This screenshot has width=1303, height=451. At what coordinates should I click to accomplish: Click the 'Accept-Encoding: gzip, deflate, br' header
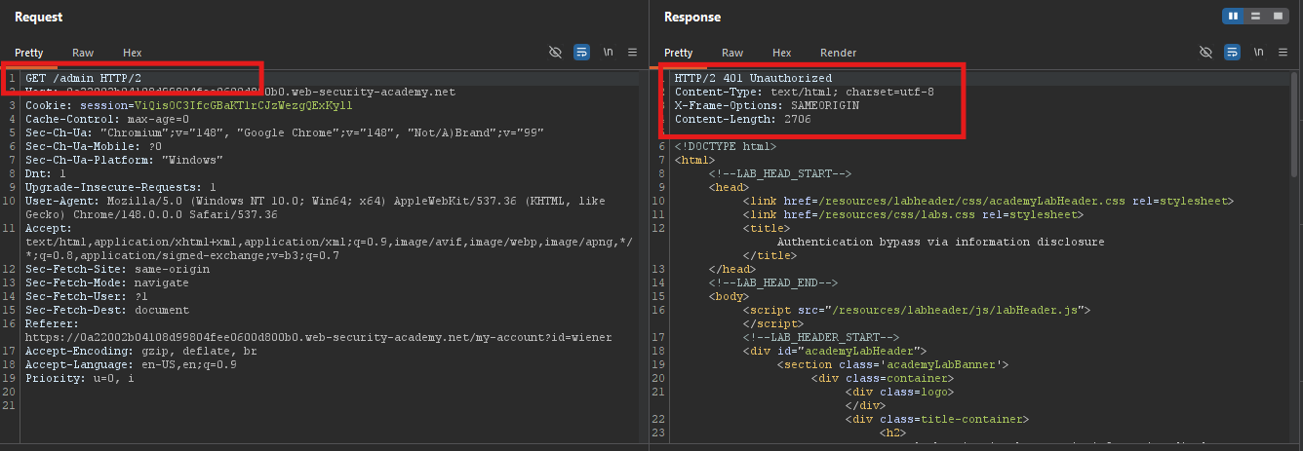[x=141, y=351]
